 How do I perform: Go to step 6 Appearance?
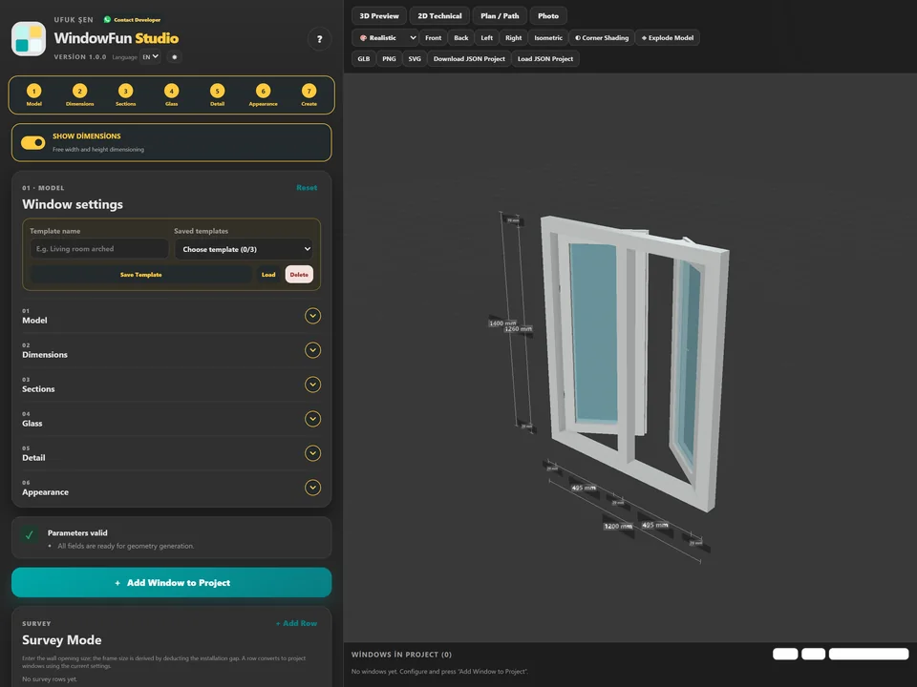pos(264,94)
